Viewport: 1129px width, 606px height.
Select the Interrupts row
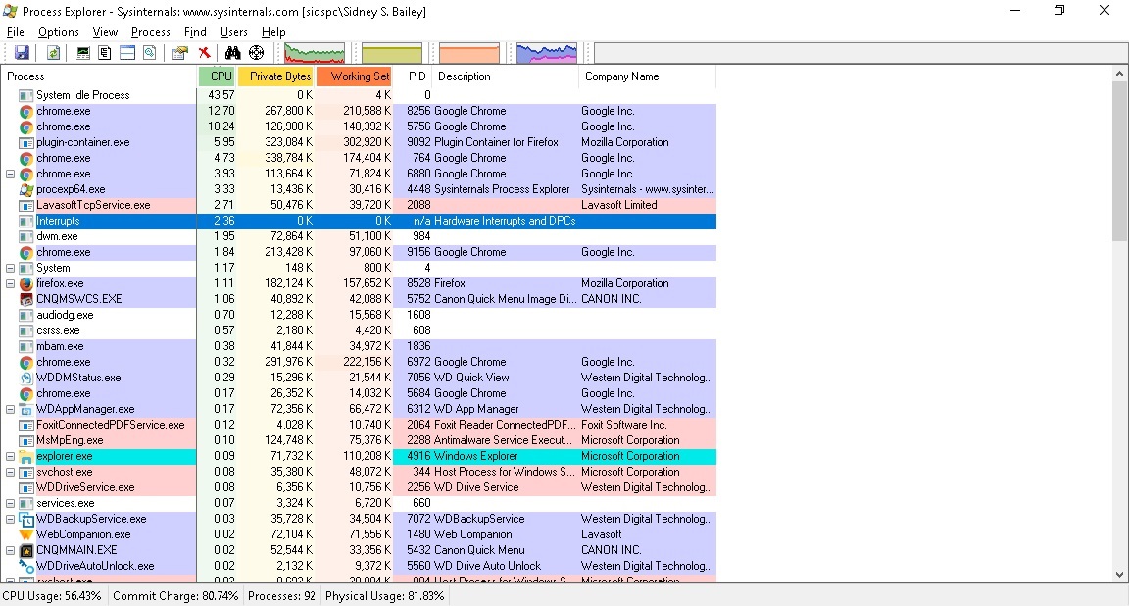click(x=359, y=222)
